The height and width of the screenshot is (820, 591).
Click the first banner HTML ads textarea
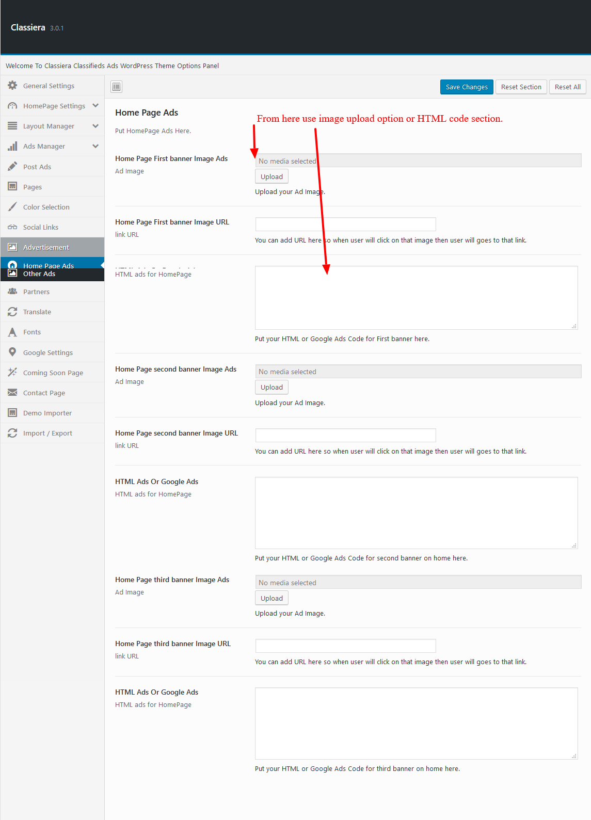pos(416,298)
